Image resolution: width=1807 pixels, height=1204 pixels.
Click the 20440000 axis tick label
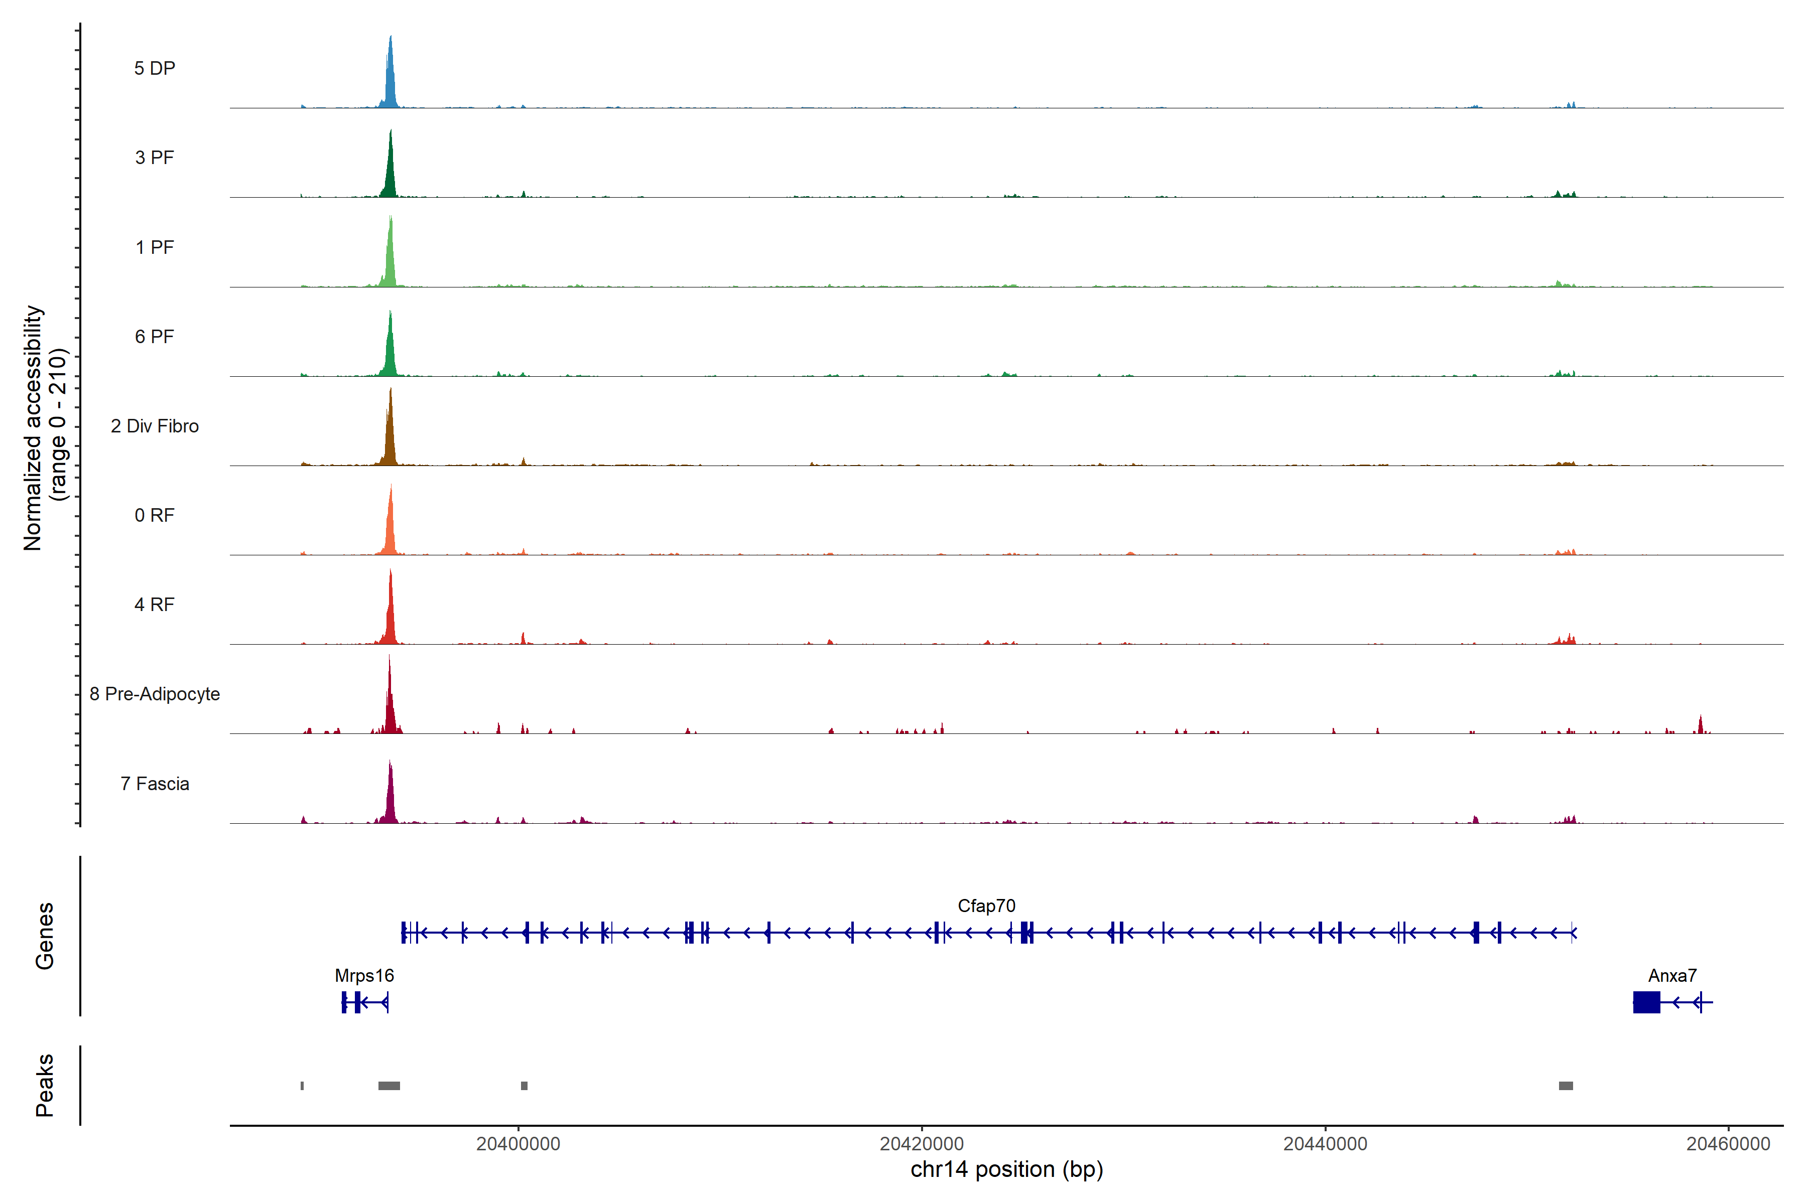coord(1325,1144)
